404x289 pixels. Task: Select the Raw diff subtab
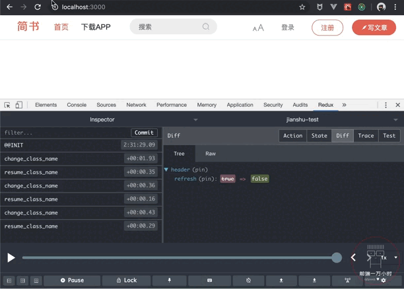coord(211,154)
